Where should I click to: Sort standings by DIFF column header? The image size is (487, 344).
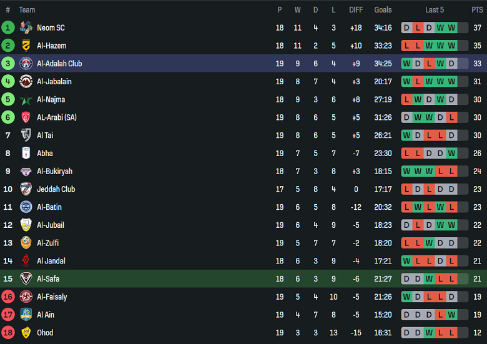click(x=356, y=10)
